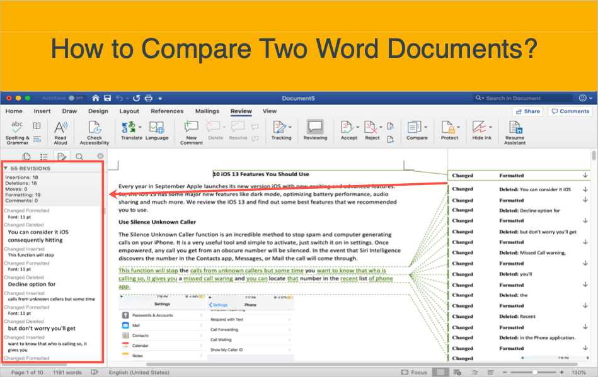The width and height of the screenshot is (598, 377).
Task: Go to the Layout tab
Action: pos(129,111)
